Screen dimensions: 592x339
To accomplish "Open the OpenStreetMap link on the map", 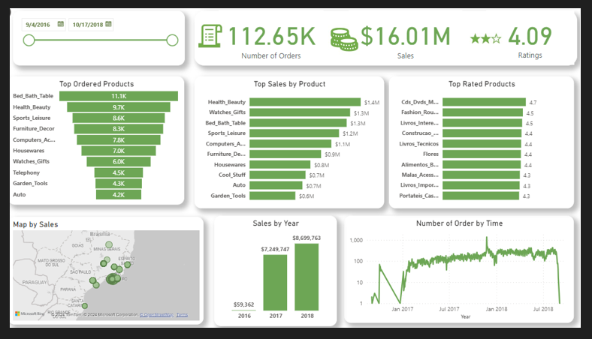I will [x=157, y=314].
